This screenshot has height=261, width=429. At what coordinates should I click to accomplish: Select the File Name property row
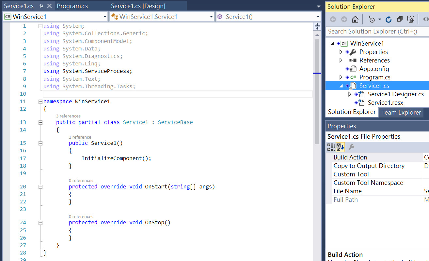[x=378, y=191]
